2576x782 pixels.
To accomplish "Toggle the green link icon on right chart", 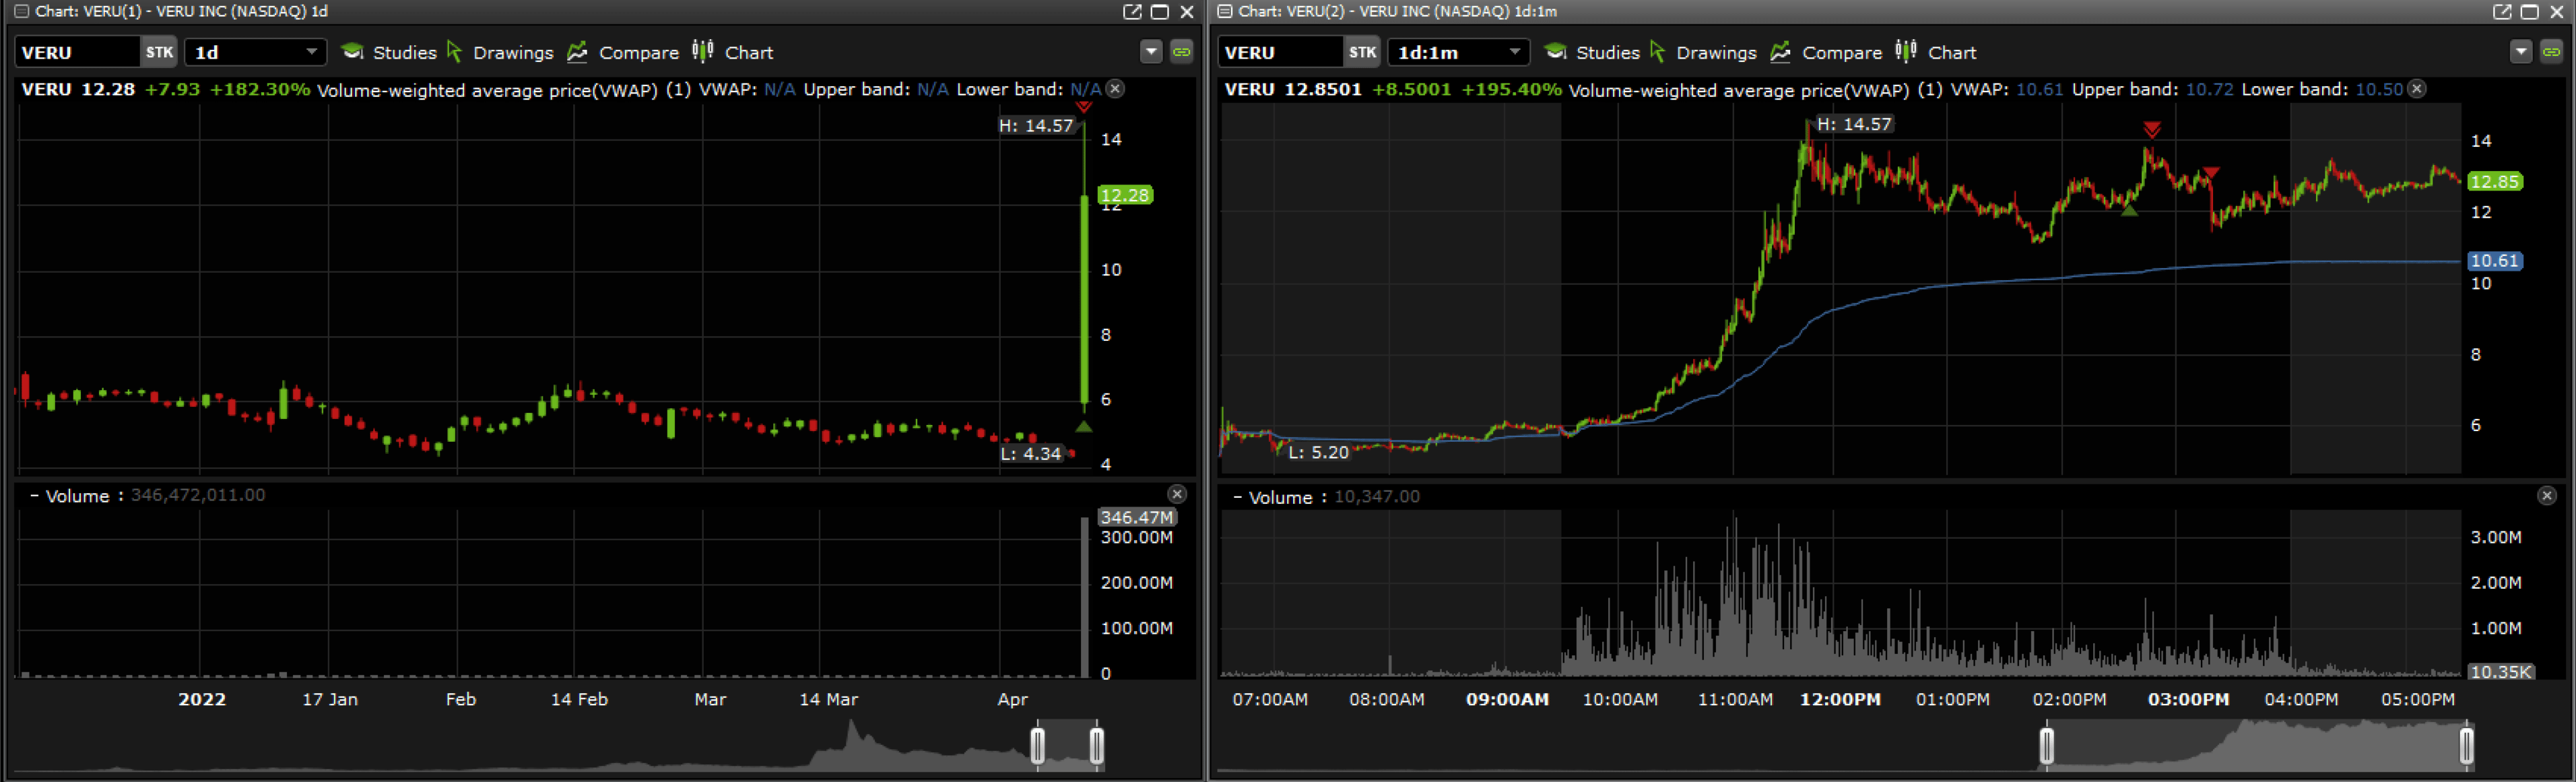I will [x=2551, y=52].
